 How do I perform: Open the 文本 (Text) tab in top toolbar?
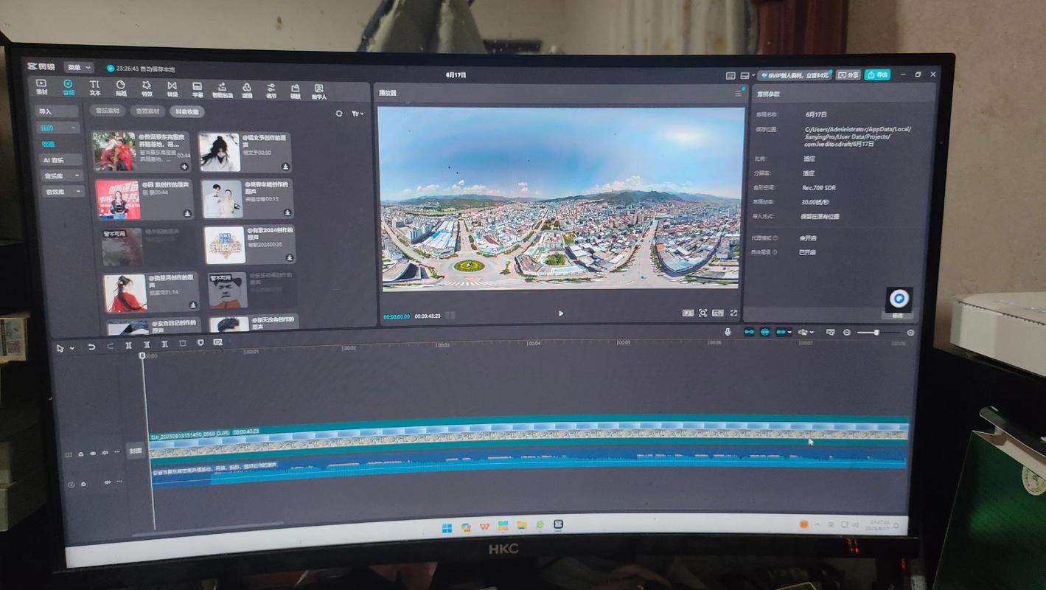click(95, 88)
